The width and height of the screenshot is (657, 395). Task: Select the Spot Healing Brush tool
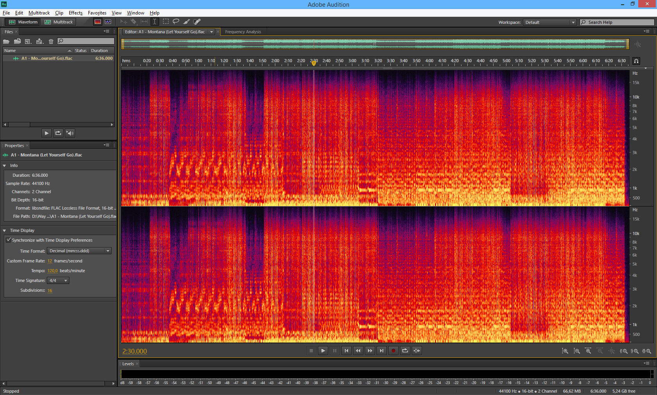197,22
